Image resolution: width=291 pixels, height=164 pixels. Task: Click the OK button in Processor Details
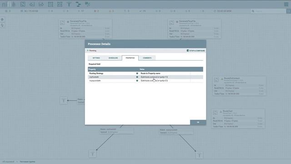(198, 122)
